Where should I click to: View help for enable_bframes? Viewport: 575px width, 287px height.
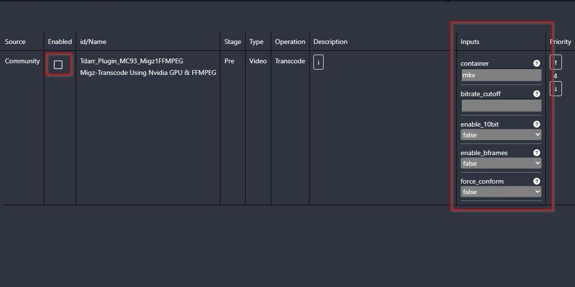pyautogui.click(x=536, y=152)
